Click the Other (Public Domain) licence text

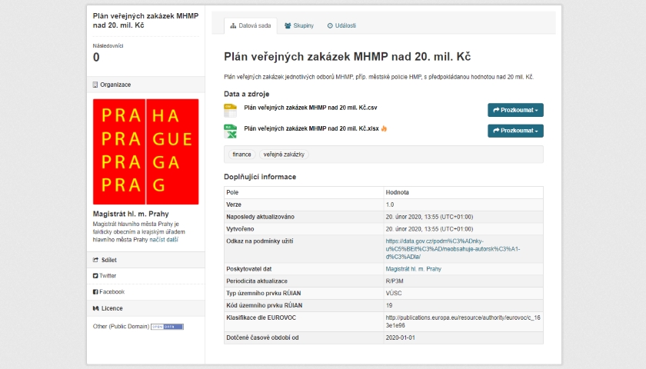(121, 327)
